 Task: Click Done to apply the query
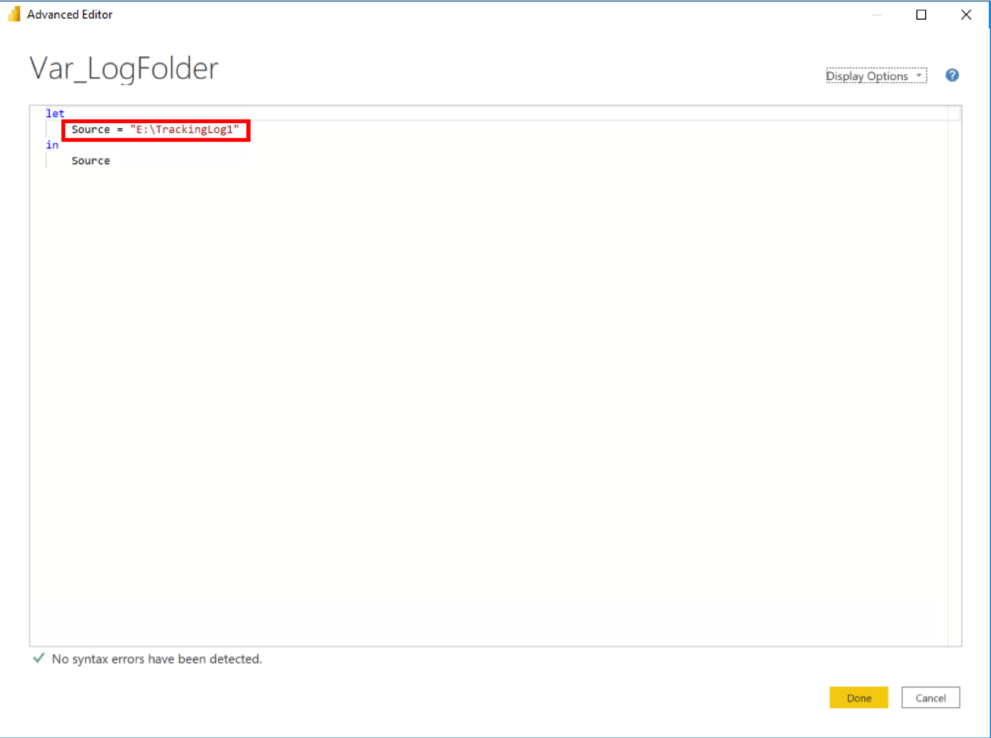coord(858,698)
